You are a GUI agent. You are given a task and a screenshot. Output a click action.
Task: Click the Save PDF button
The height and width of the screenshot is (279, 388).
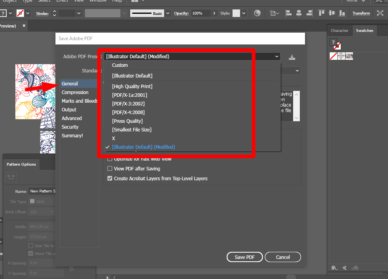pos(244,257)
